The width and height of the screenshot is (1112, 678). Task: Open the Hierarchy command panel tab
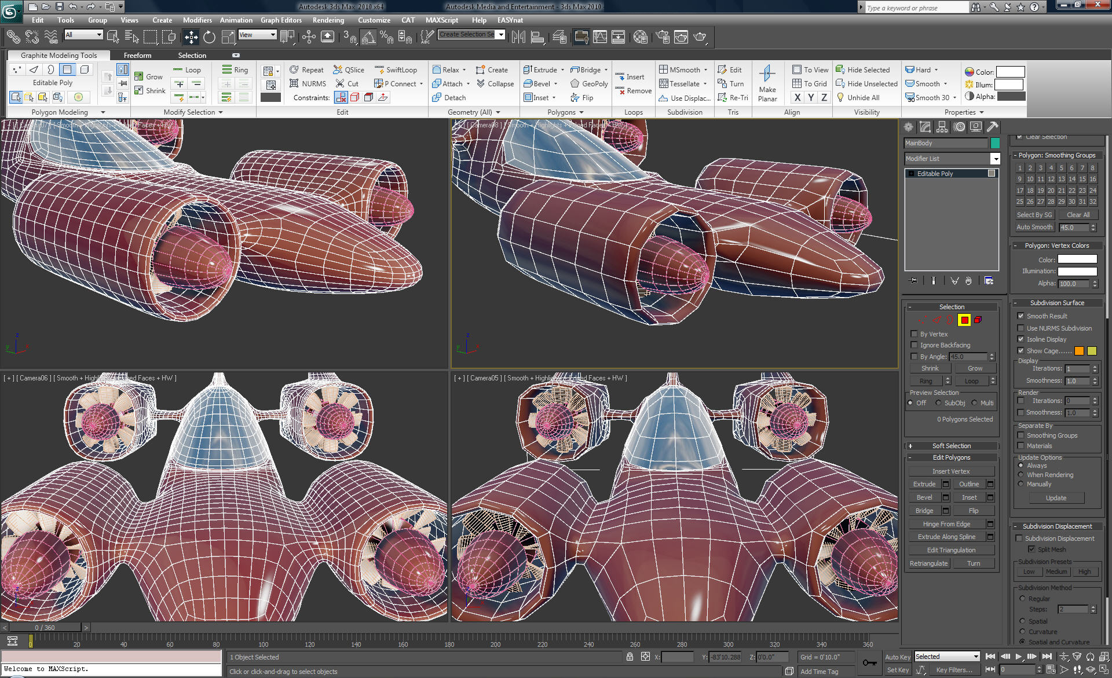[942, 127]
